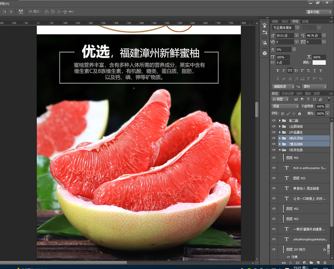Click the distribute right edges icon
334x269 pixels.
[x=10, y=12]
